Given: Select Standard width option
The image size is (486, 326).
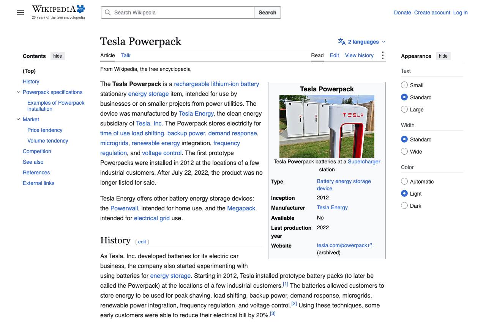Looking at the screenshot, I should click(404, 139).
